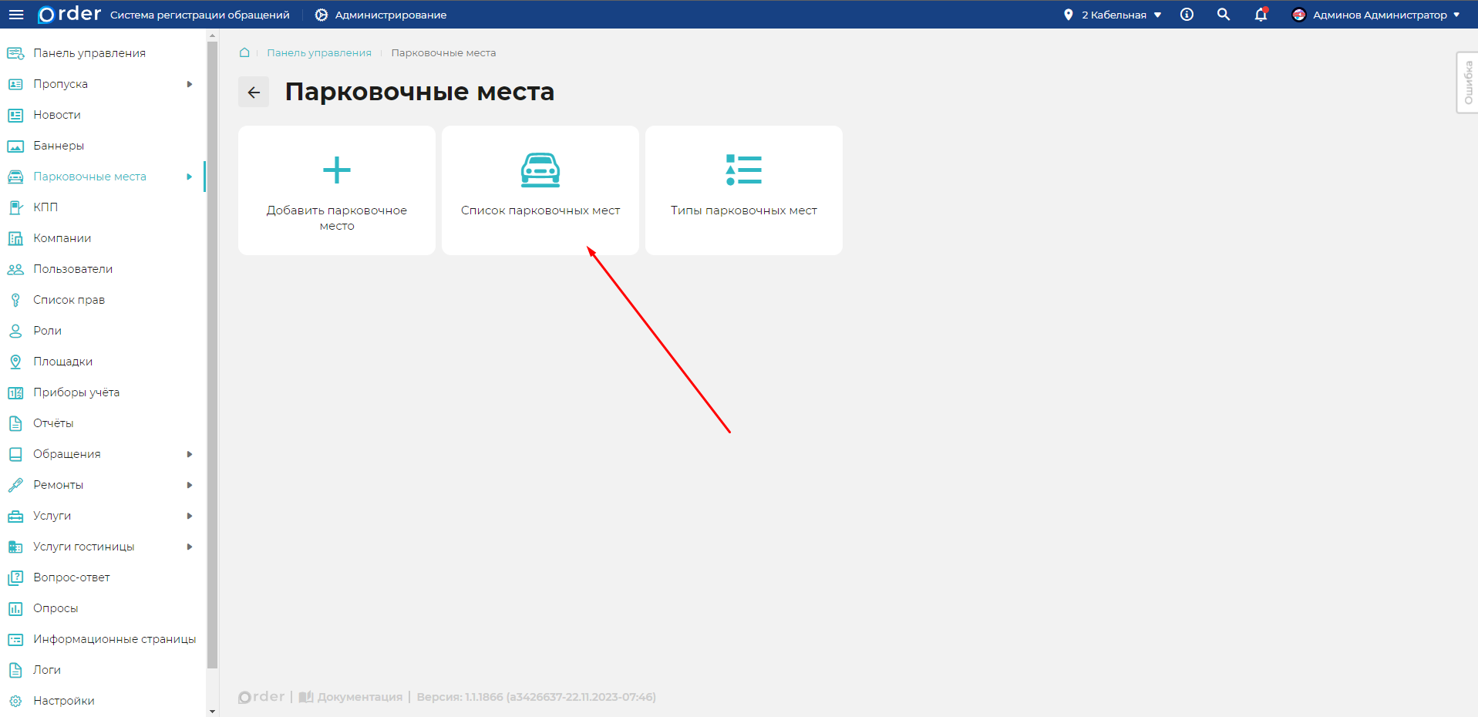Image resolution: width=1478 pixels, height=717 pixels.
Task: Go to Настройки in the sidebar
Action: 63,701
